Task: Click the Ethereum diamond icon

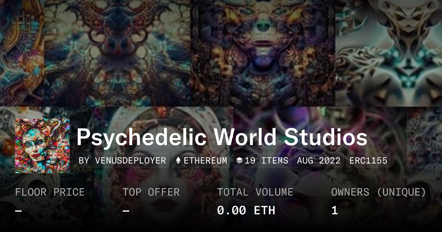Action: click(x=178, y=161)
